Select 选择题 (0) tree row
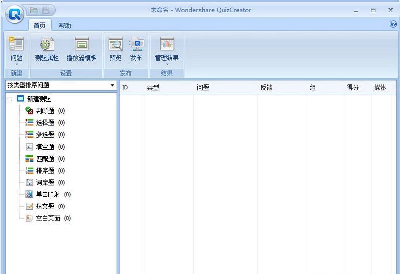The height and width of the screenshot is (274, 400). pos(45,123)
